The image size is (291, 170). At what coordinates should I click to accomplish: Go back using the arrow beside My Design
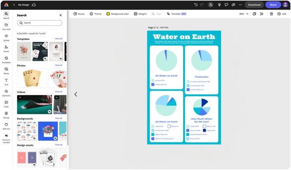point(14,5)
